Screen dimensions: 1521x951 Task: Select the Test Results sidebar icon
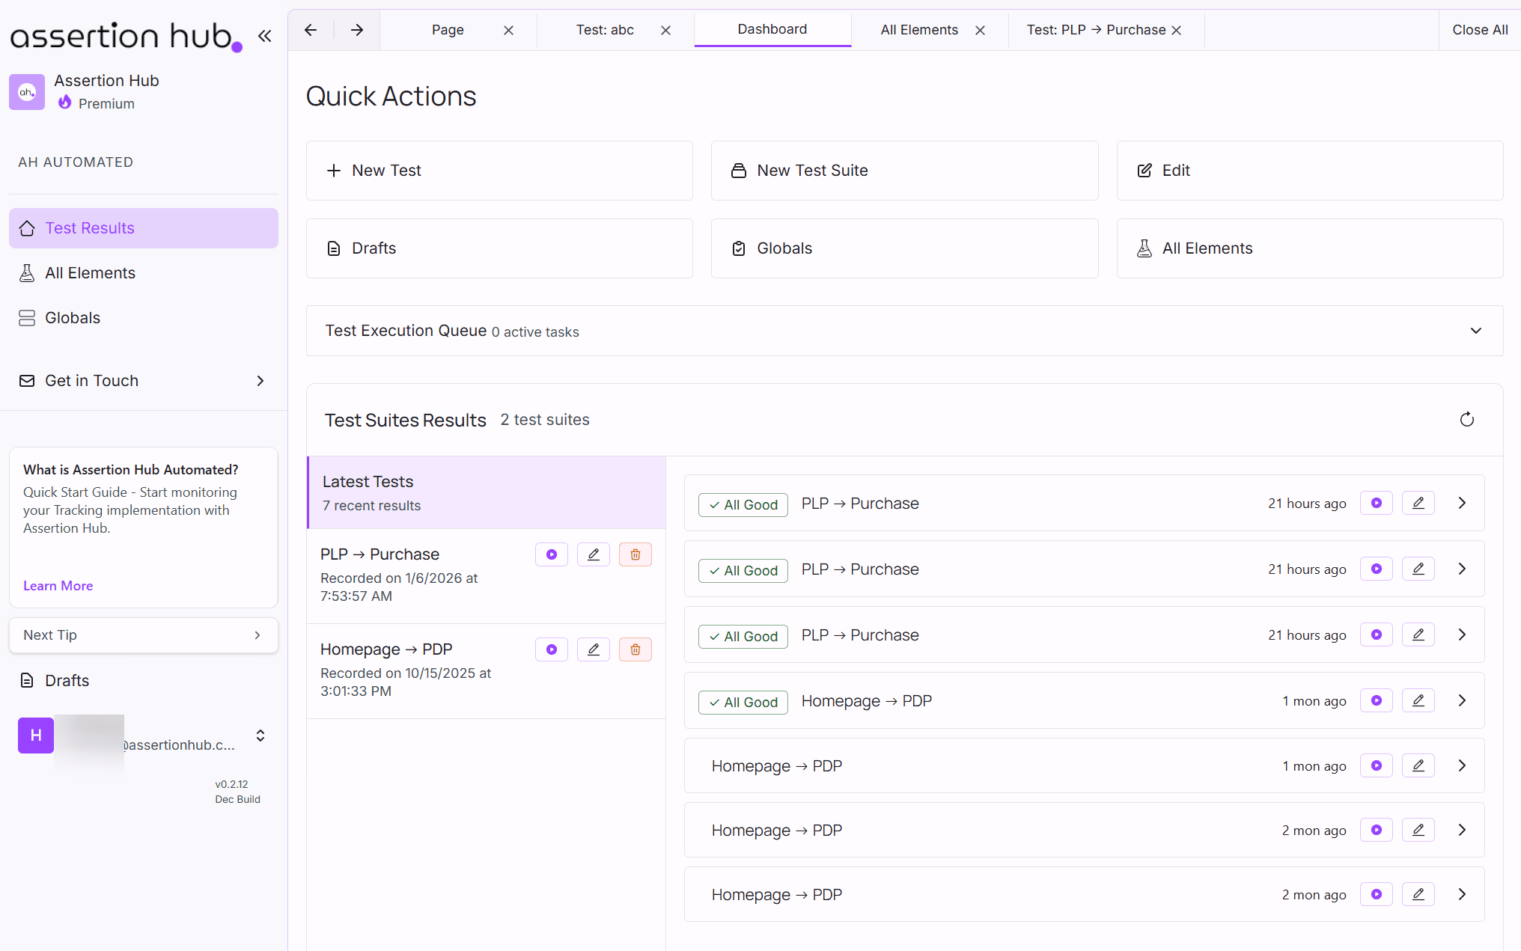pos(27,227)
